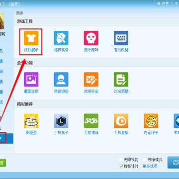Image resolution: width=179 pixels, height=179 pixels.
Task: Open the 皮肤展示 skin display tool
Action: pos(31,41)
